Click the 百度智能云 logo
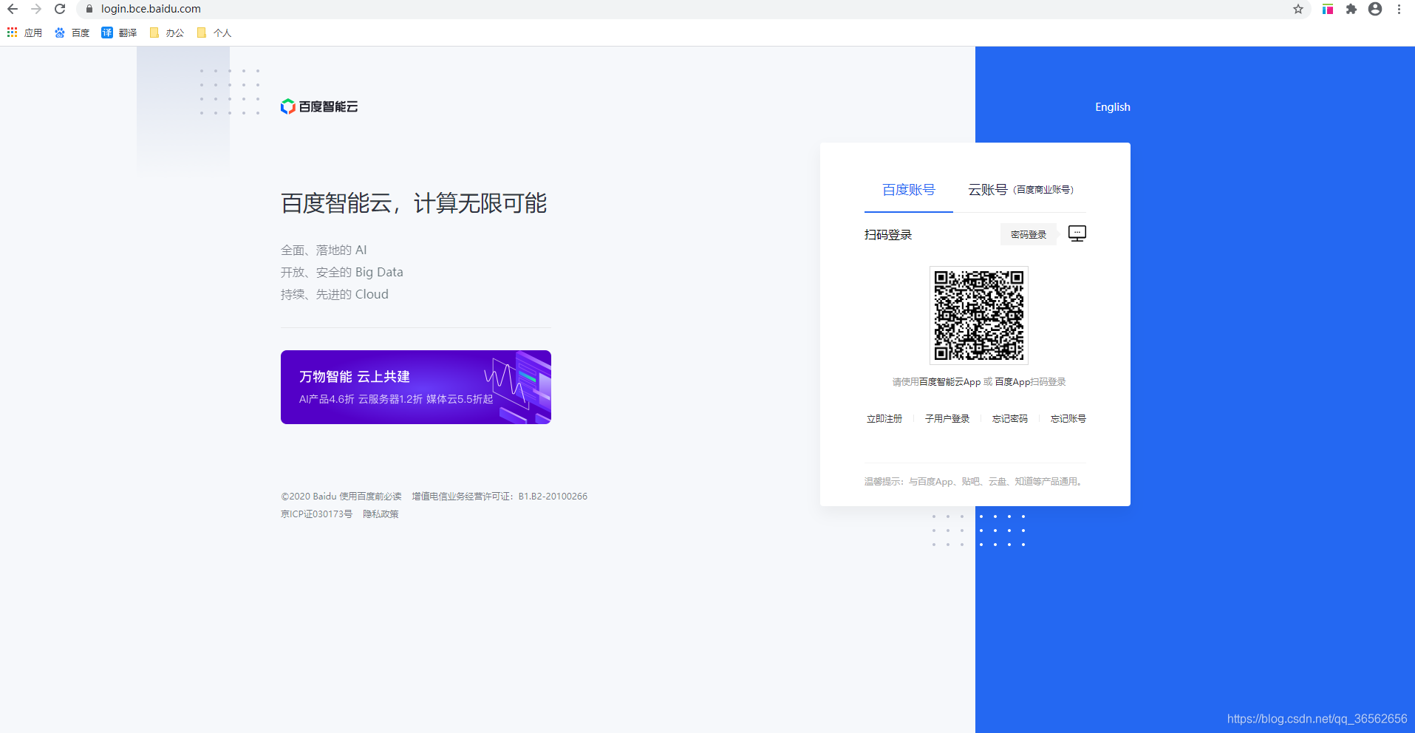Image resolution: width=1415 pixels, height=733 pixels. tap(319, 106)
